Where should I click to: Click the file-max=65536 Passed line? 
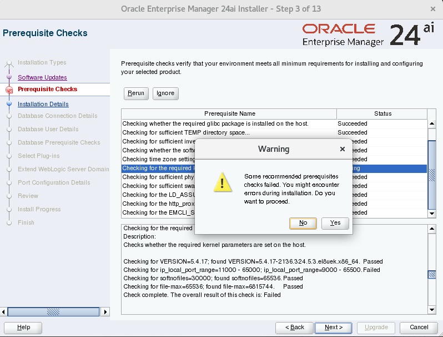(213, 286)
